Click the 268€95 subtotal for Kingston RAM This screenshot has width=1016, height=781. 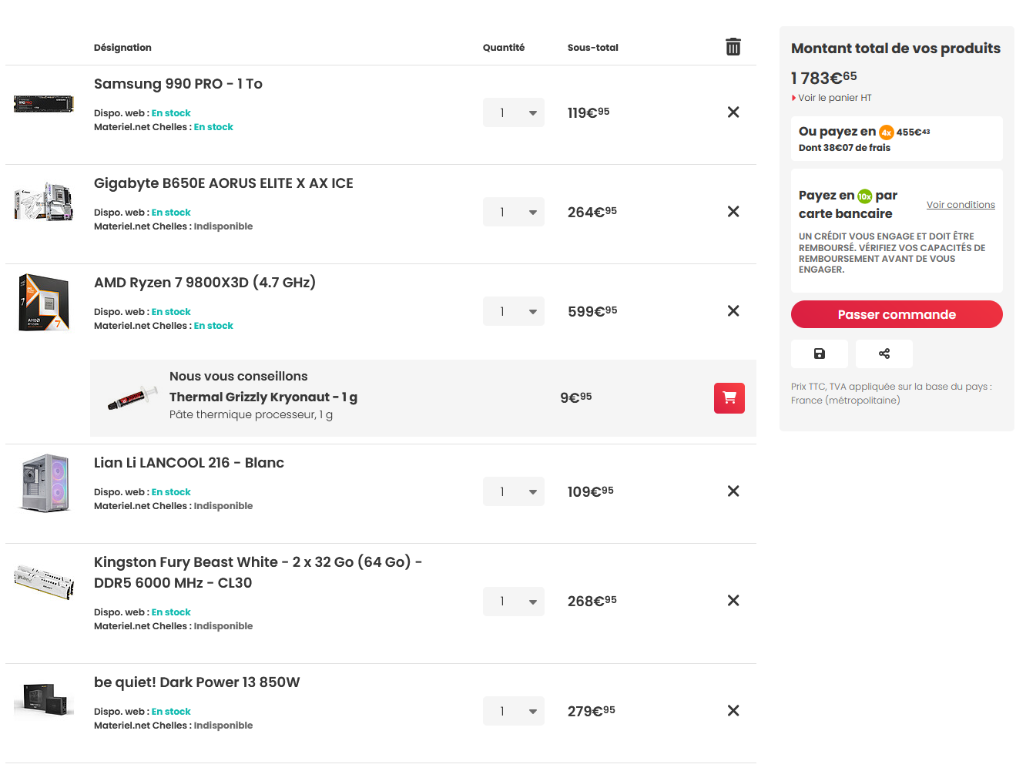pos(592,601)
